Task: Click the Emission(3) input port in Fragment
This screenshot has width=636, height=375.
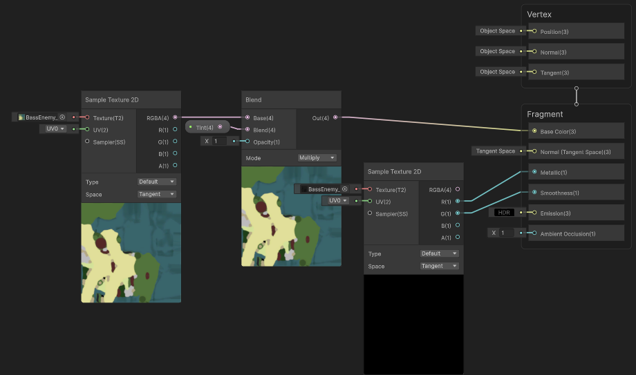Action: (534, 213)
